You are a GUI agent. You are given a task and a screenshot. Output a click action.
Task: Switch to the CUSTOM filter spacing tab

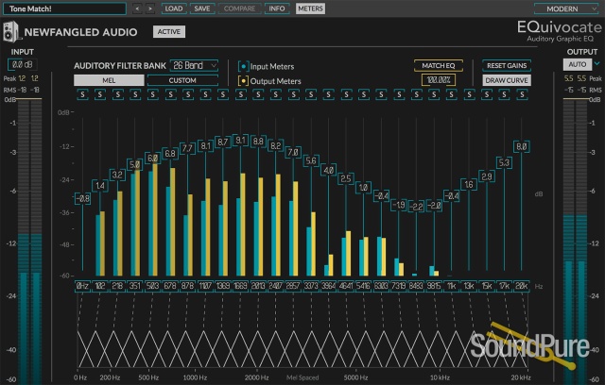(x=181, y=80)
